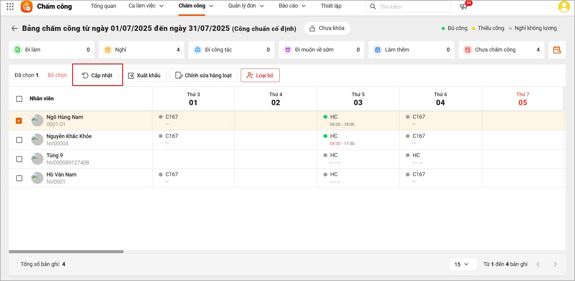The height and width of the screenshot is (281, 575).
Task: Click the calendar settings icon at right
Action: coord(557,50)
